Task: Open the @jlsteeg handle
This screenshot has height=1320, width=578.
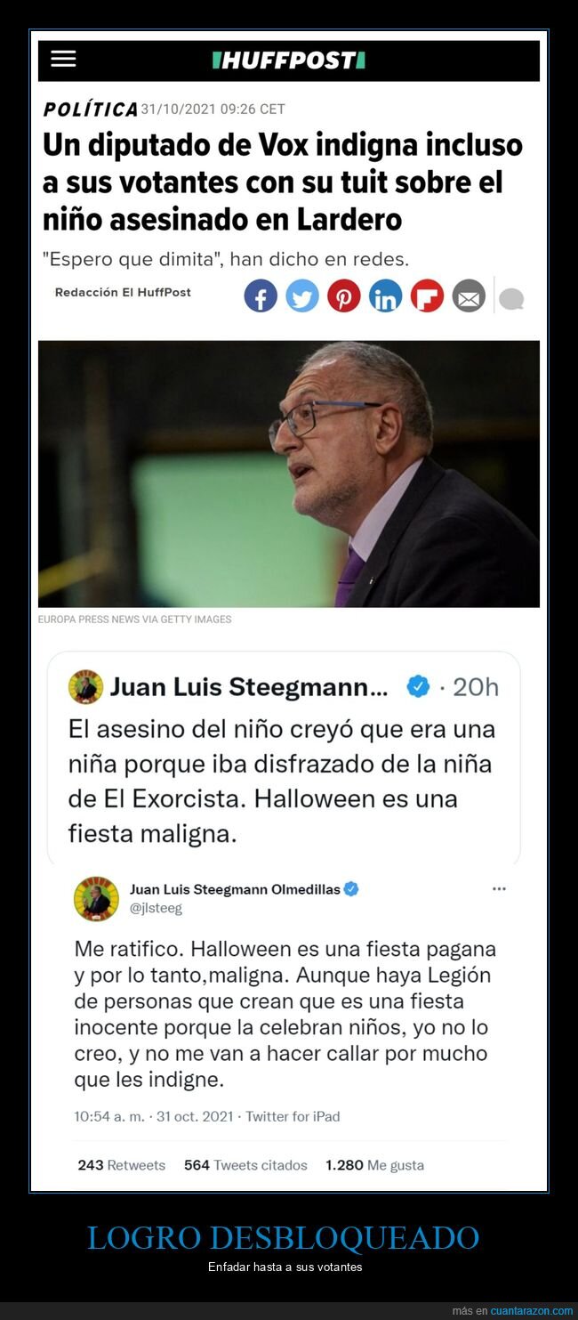Action: point(156,909)
